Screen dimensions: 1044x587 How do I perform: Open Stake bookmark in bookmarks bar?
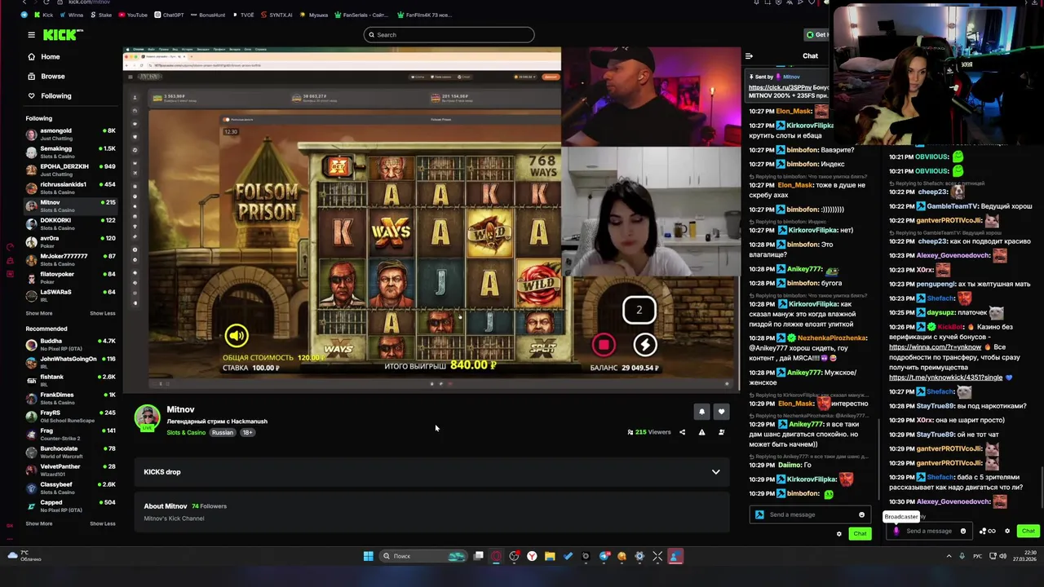click(101, 15)
